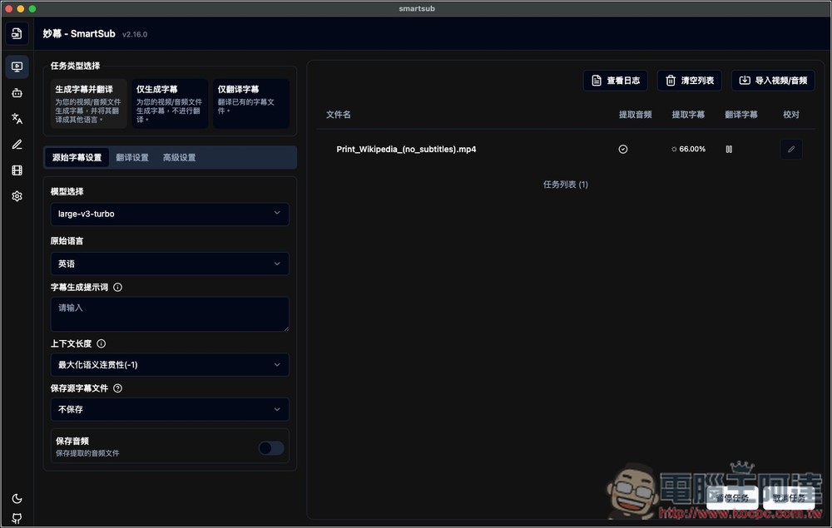Select task type 仅翻译字幕
Viewport: 832px width, 528px height.
coord(251,104)
